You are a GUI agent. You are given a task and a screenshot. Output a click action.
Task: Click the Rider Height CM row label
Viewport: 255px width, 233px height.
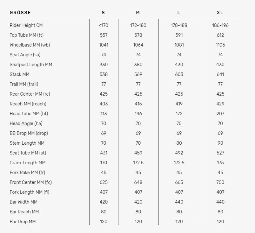point(26,25)
